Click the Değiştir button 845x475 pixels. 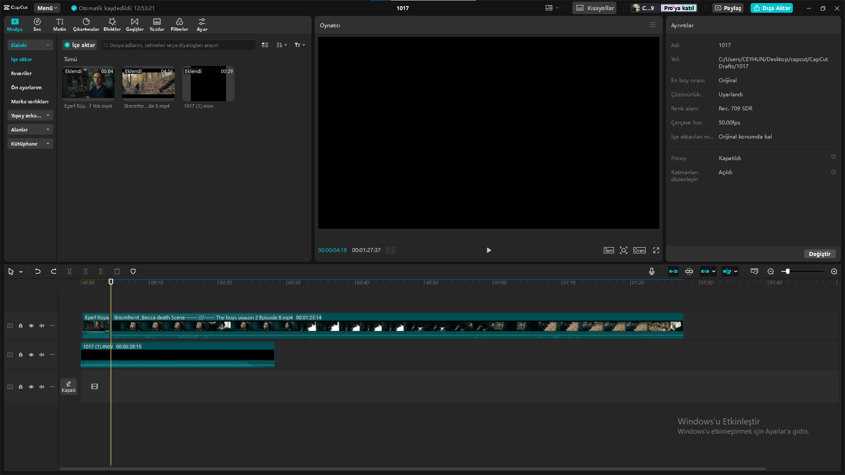(x=819, y=254)
